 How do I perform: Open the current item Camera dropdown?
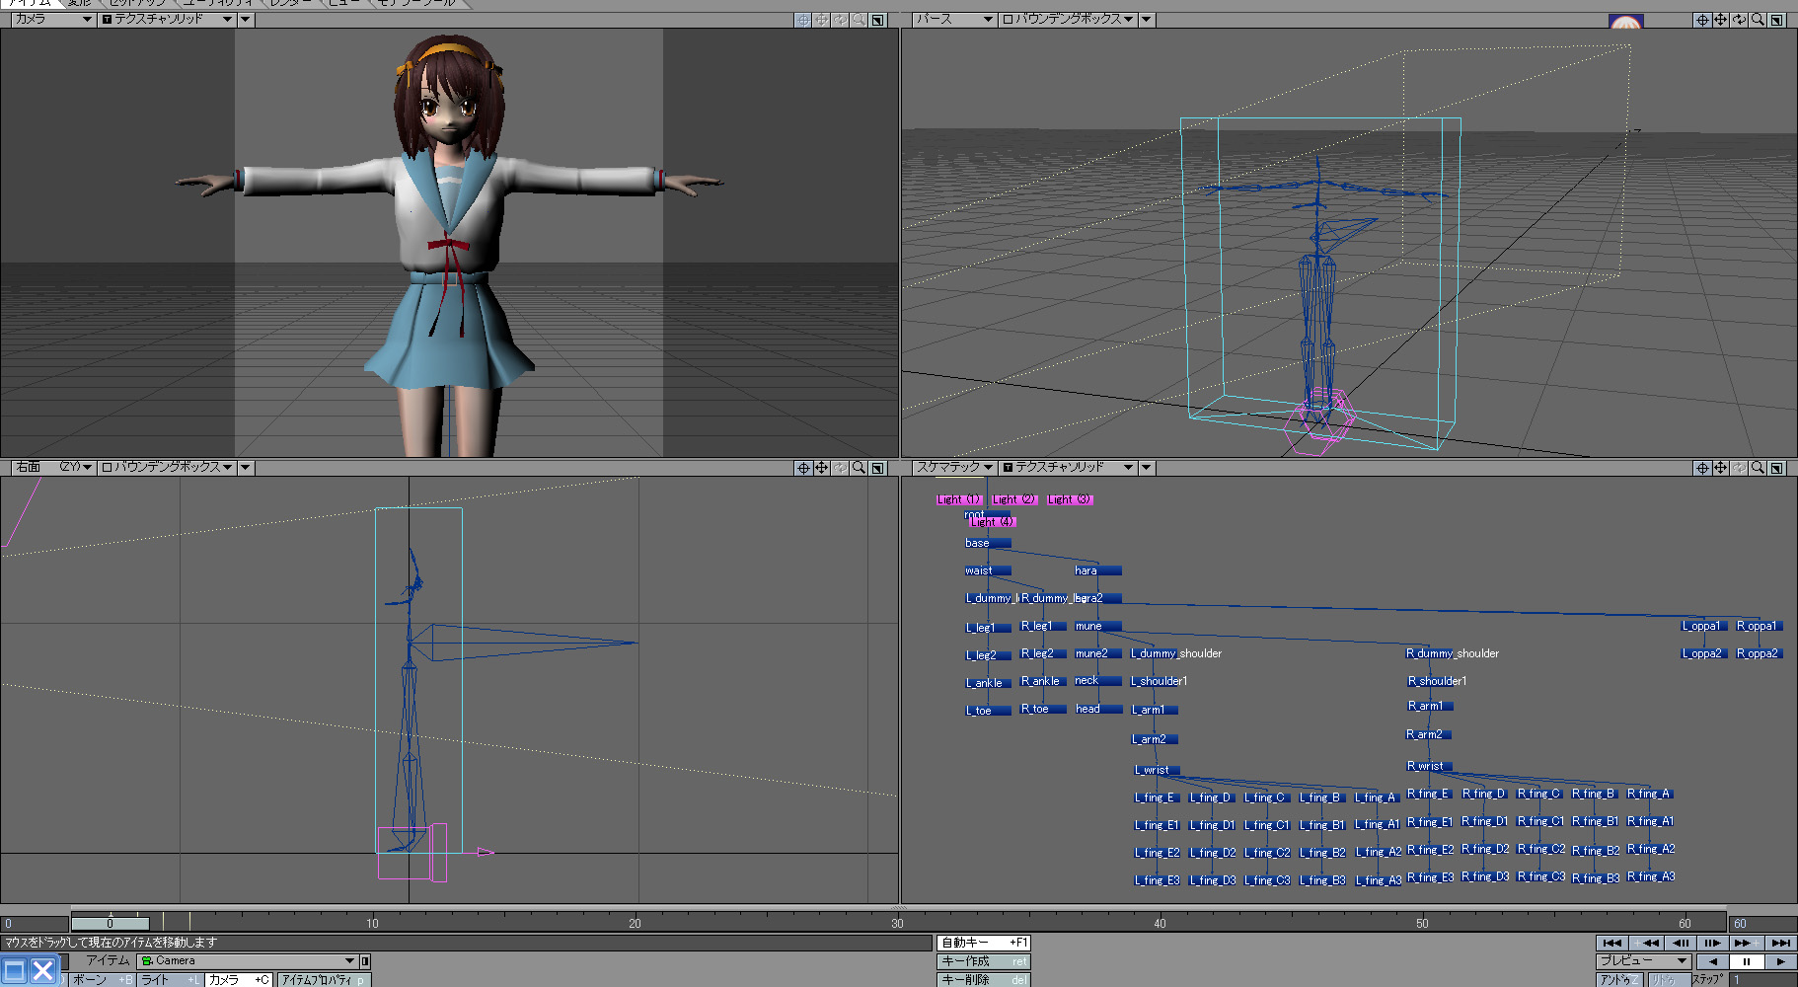point(247,961)
